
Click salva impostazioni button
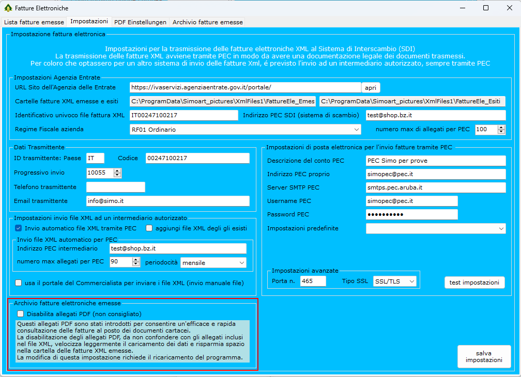(x=484, y=356)
